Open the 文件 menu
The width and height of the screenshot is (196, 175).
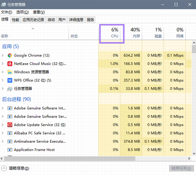pyautogui.click(x=7, y=12)
